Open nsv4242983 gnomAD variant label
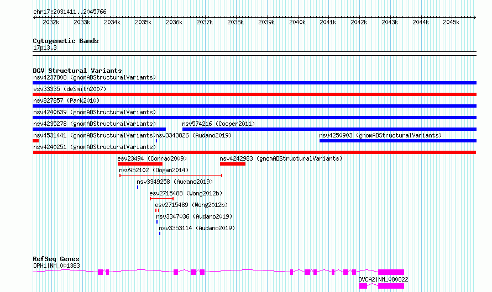 pyautogui.click(x=281, y=158)
